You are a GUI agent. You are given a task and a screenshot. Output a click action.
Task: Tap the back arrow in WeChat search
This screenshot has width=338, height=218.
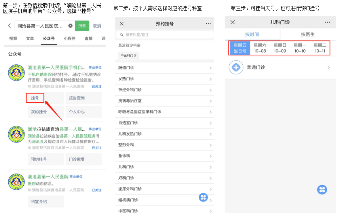9,26
